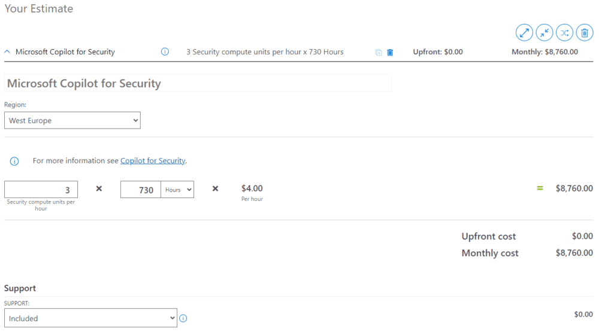Click the 730 hours input field
Viewport: 599px width, 335px height.
(x=141, y=189)
